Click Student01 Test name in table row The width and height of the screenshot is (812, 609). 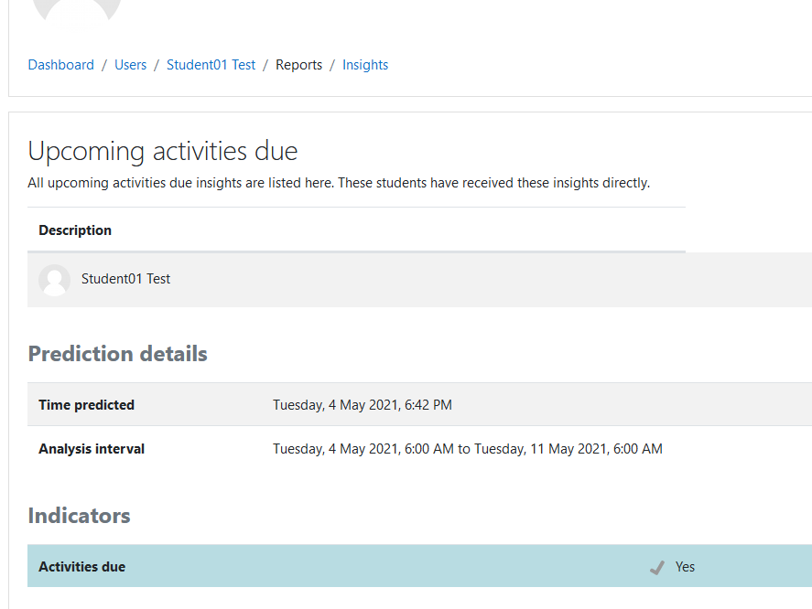[125, 279]
